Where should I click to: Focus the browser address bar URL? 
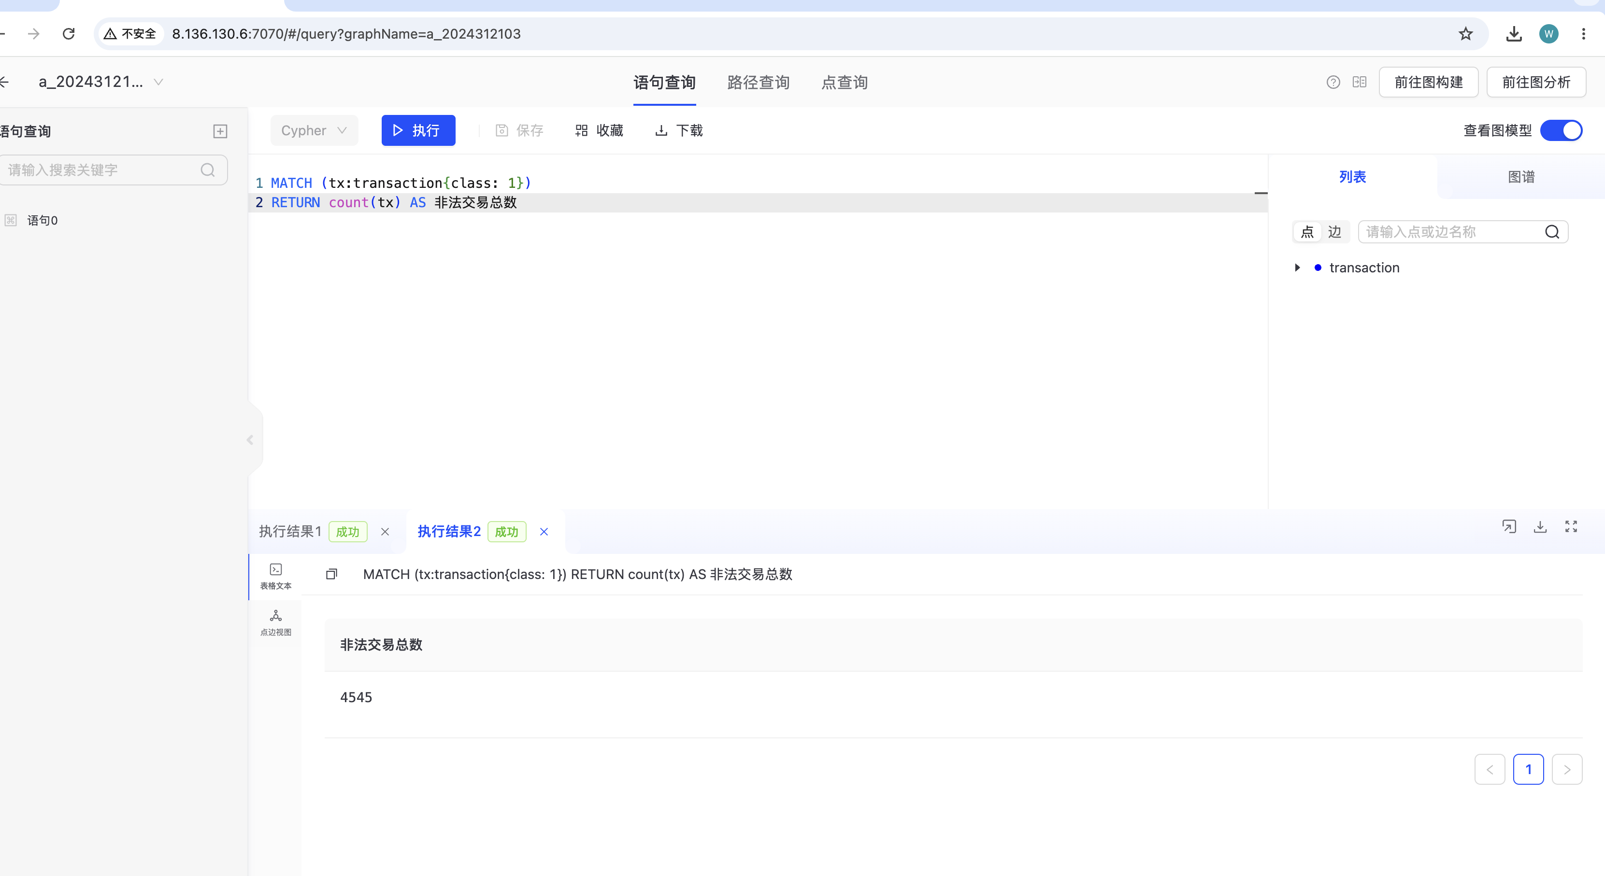point(346,34)
